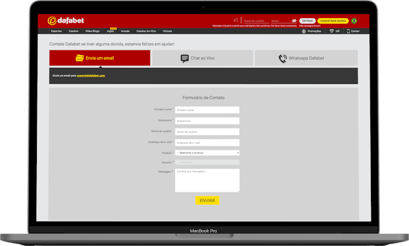409x246 pixels.
Task: Click the ENVIAR button
Action: coord(207,200)
